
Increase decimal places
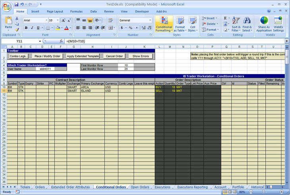coord(143,28)
